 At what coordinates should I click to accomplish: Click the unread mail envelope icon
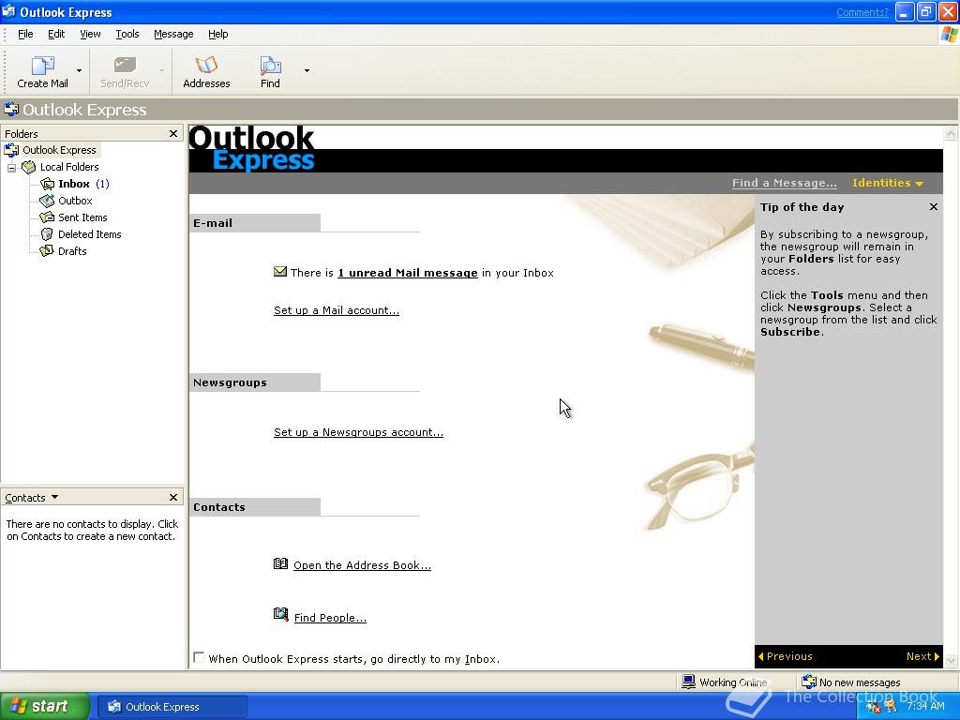tap(280, 271)
